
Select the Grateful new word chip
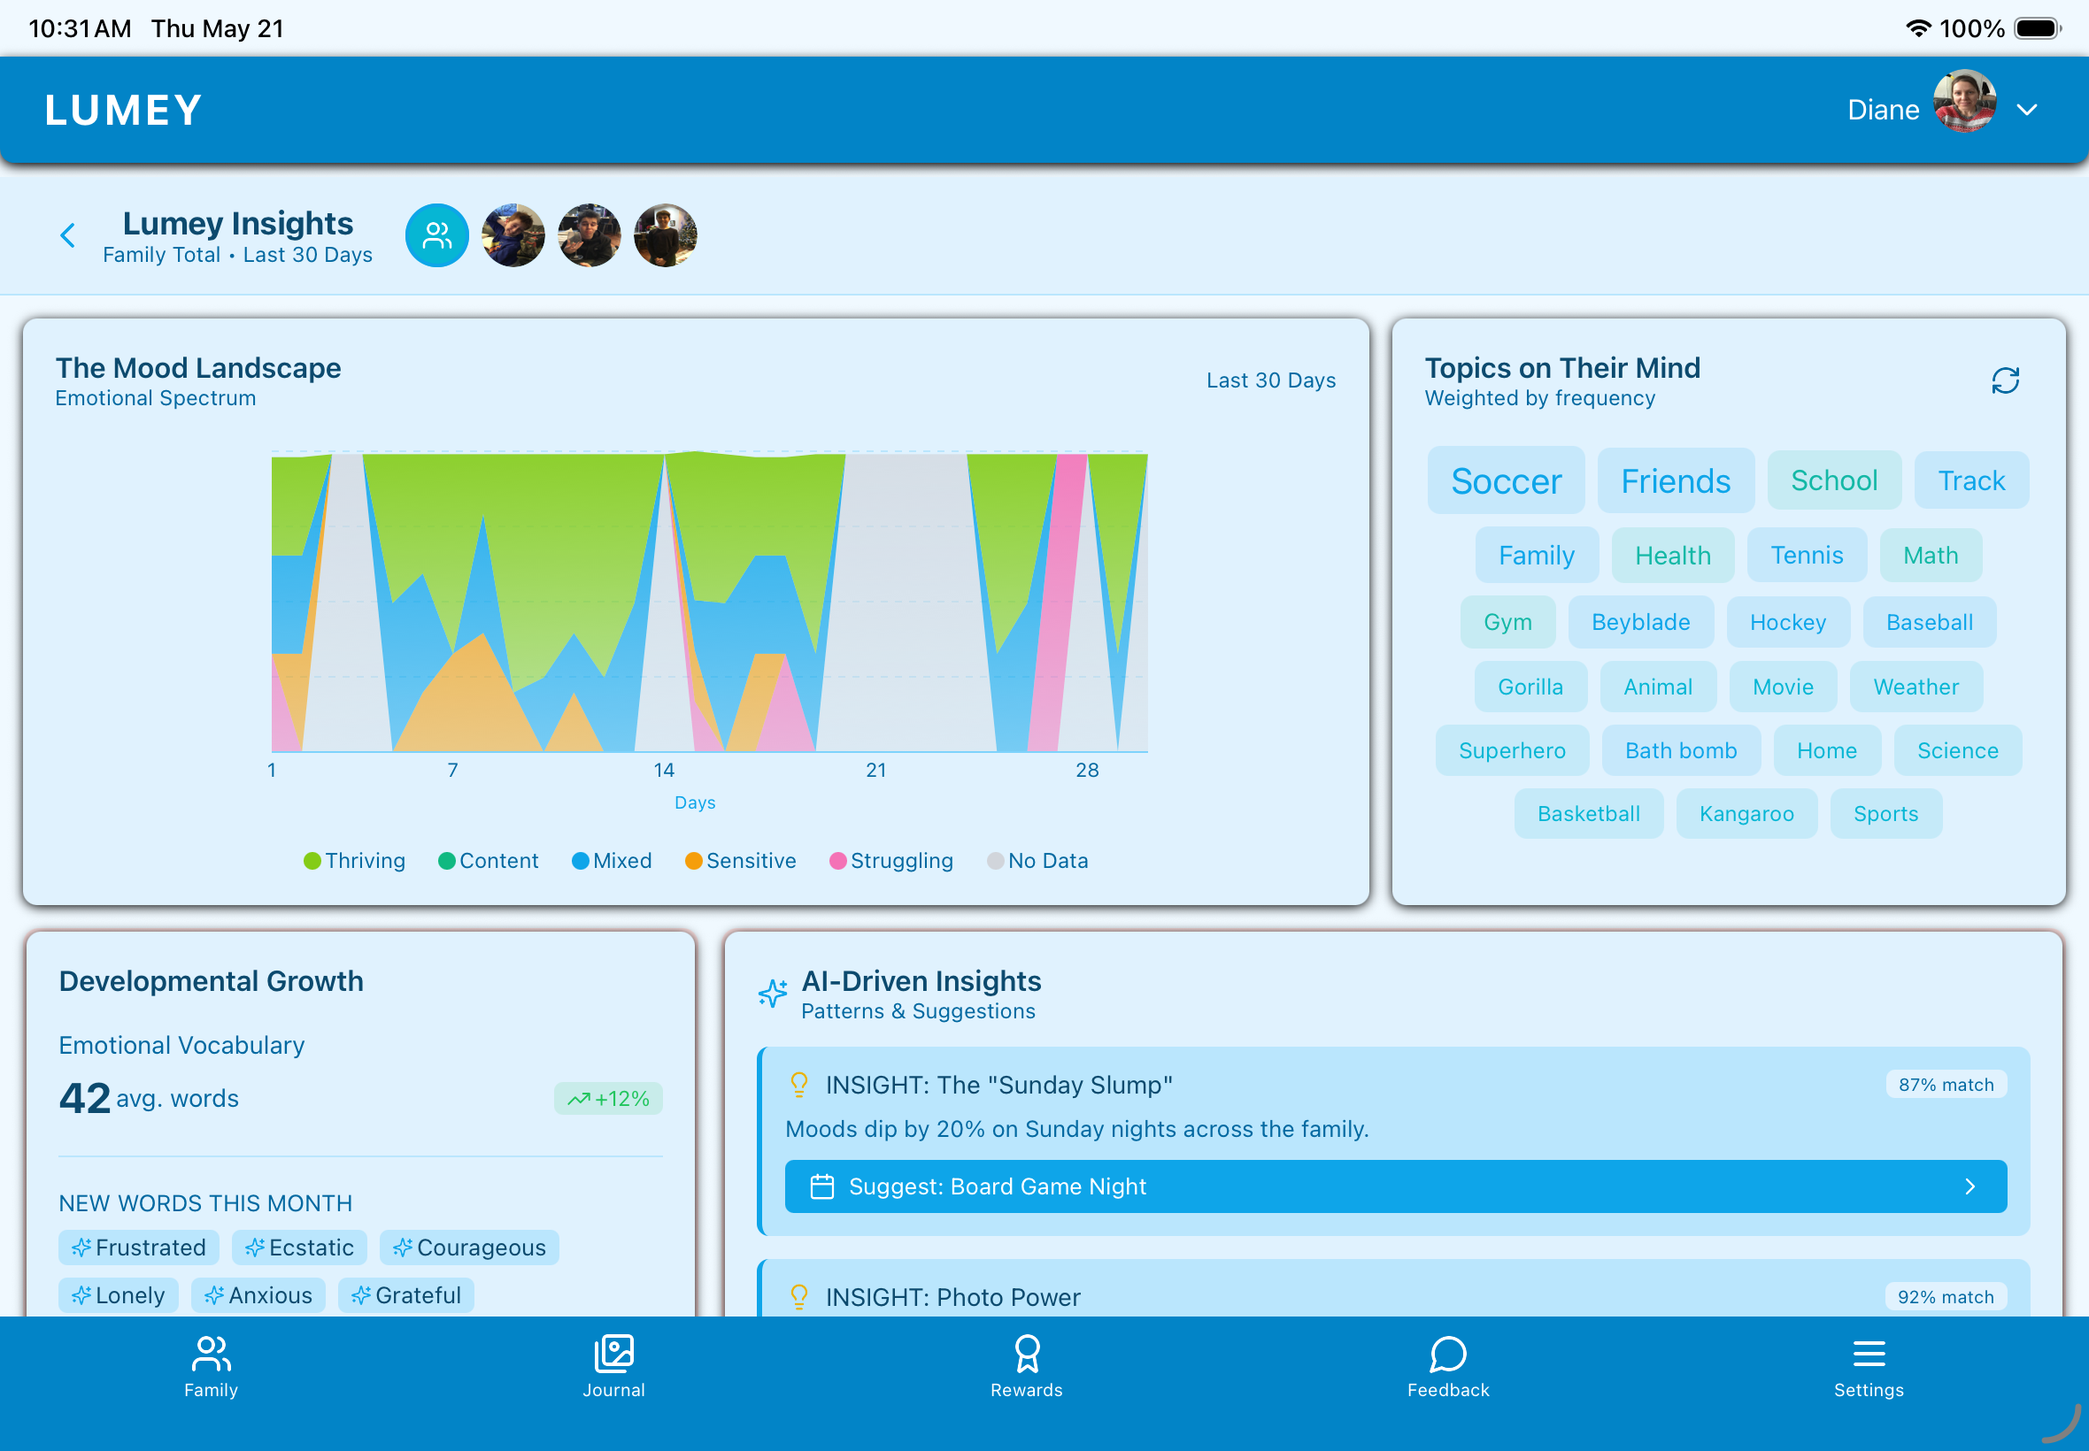[x=405, y=1295]
